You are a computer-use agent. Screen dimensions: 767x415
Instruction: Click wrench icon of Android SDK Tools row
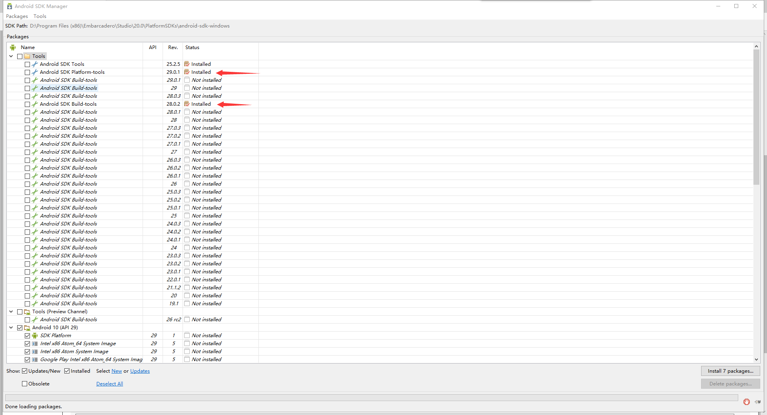point(35,64)
